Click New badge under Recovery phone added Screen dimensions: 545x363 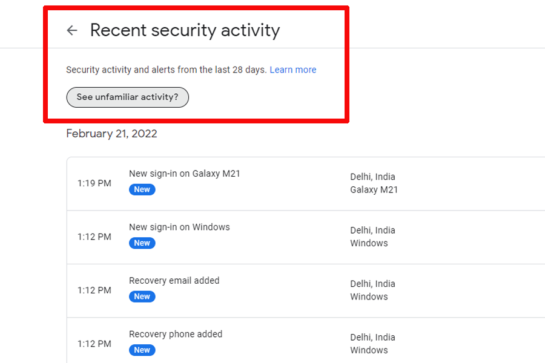[x=142, y=350]
